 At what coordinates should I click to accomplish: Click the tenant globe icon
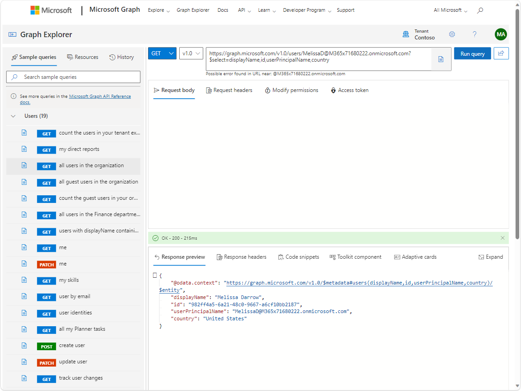click(x=406, y=34)
